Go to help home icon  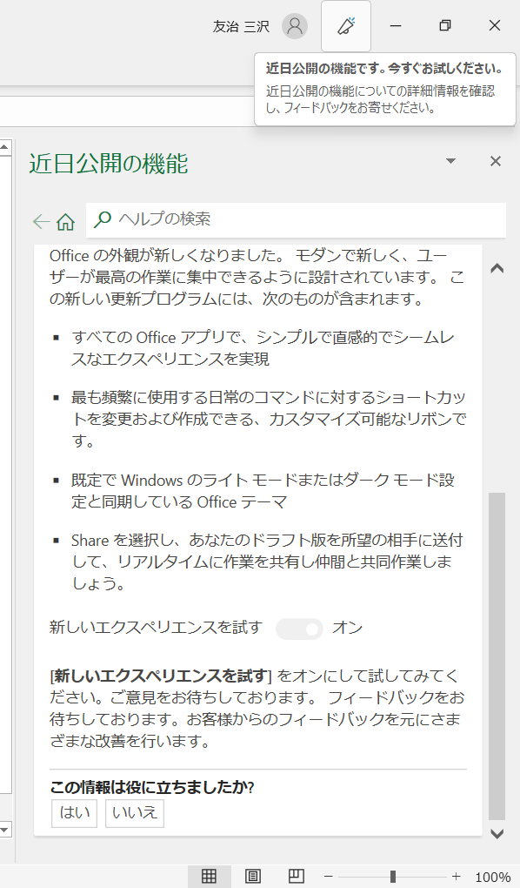point(65,221)
